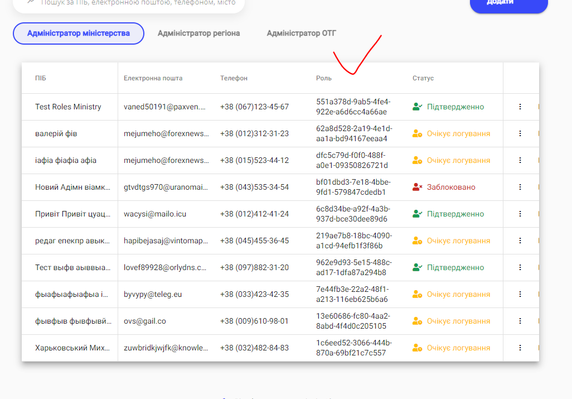
Task: Click the yellow pending-user icon in редаг епекпр row
Action: point(416,241)
